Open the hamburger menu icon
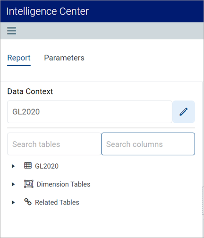The width and height of the screenshot is (204, 238). (11, 31)
